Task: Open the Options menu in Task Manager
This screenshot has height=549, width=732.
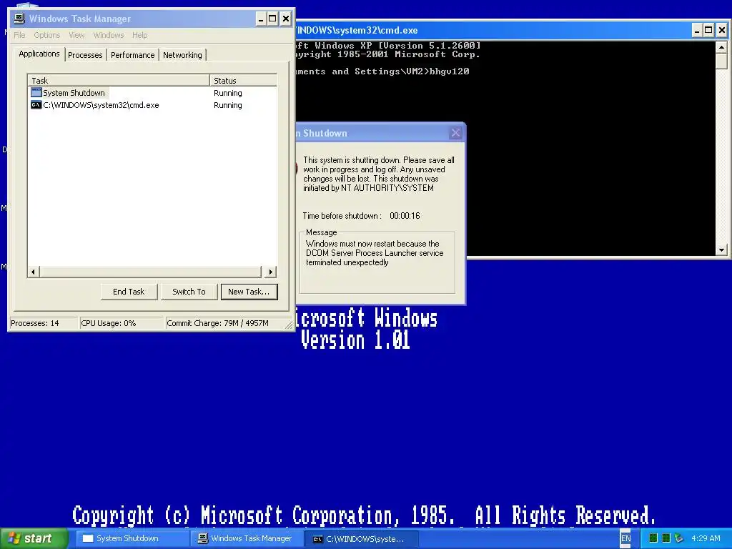Action: pyautogui.click(x=46, y=35)
